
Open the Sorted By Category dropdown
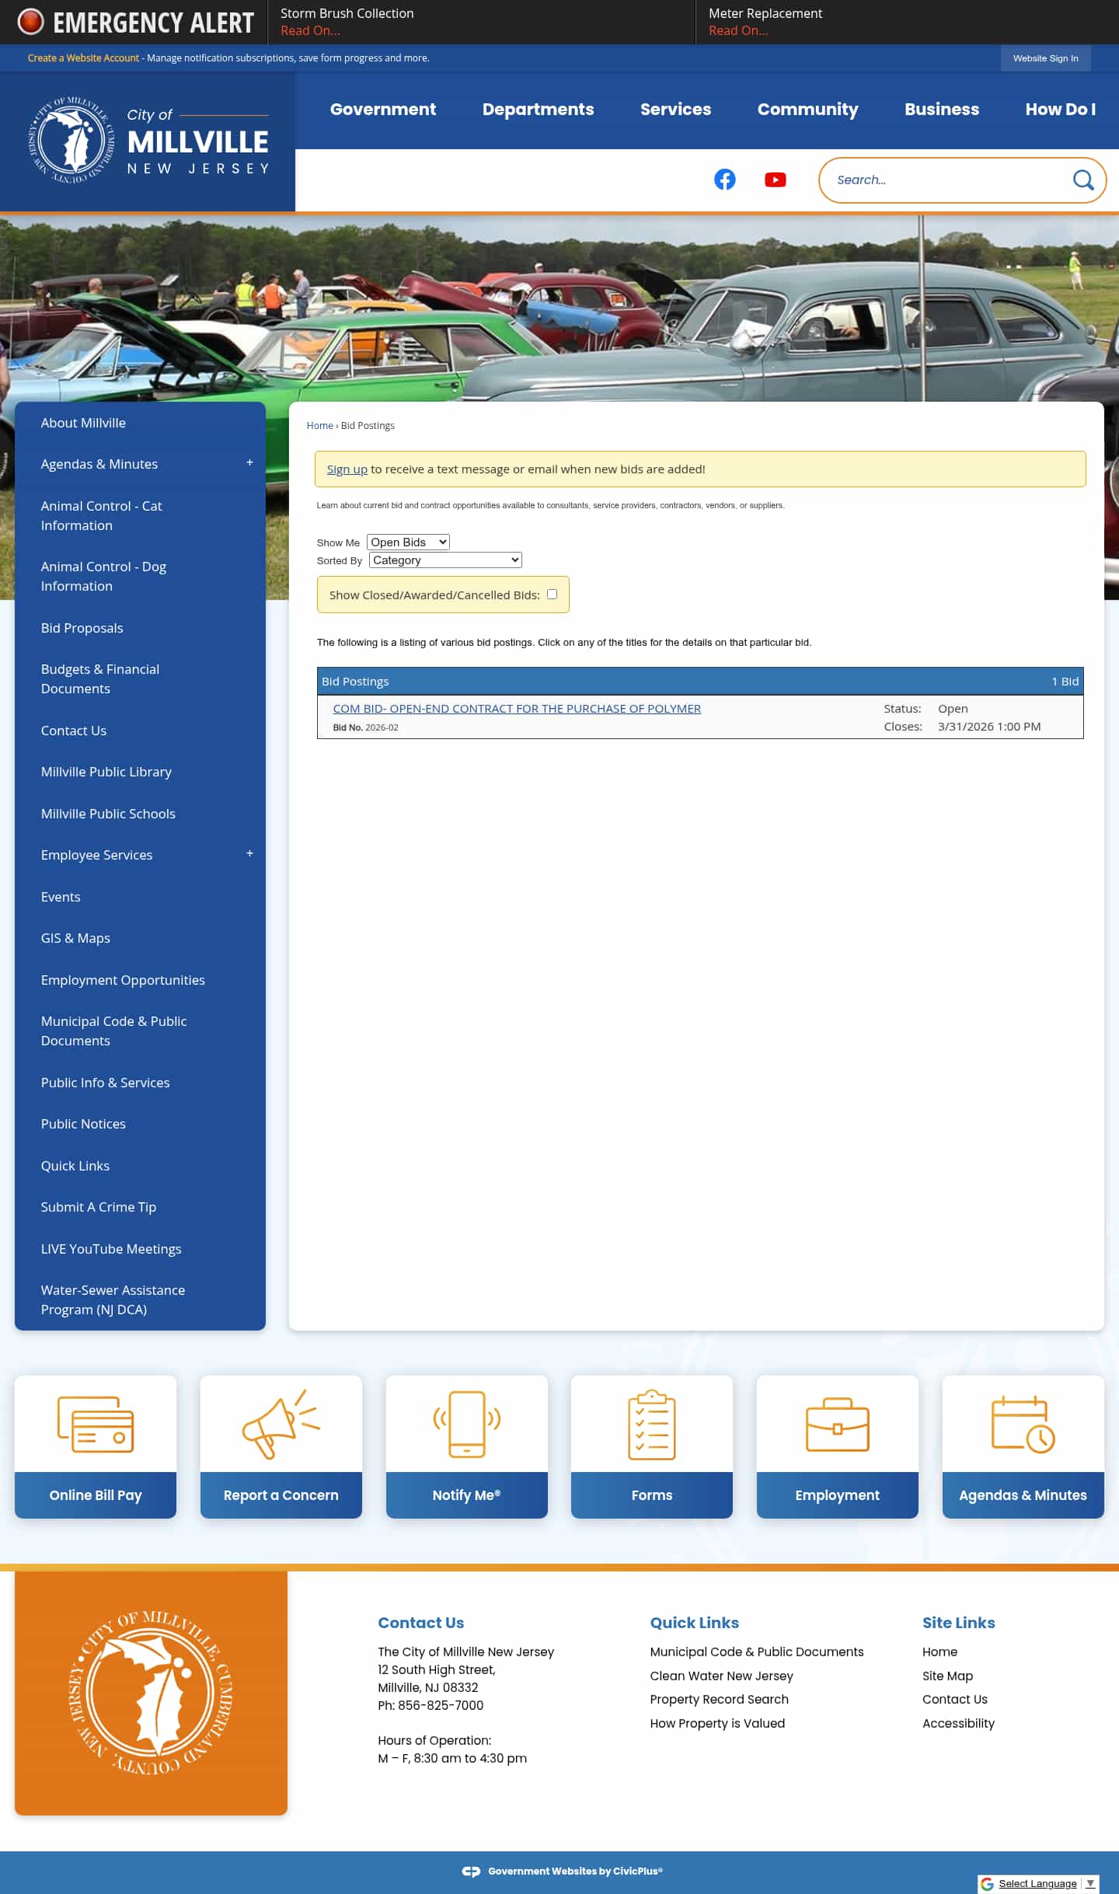(x=445, y=560)
